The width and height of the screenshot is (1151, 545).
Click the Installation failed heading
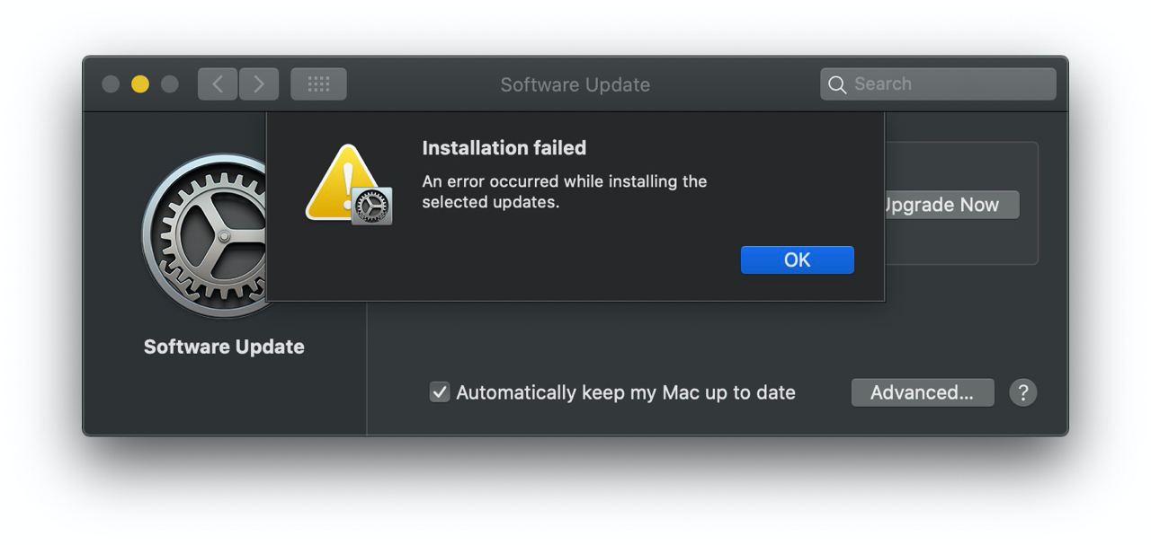pyautogui.click(x=504, y=148)
